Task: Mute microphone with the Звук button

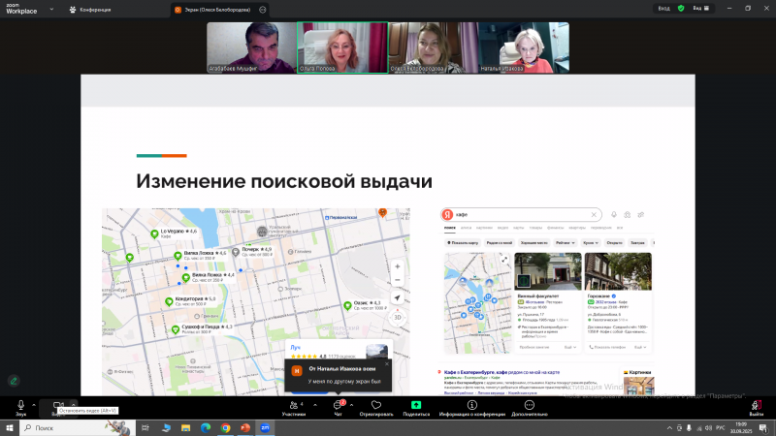Action: pyautogui.click(x=20, y=406)
